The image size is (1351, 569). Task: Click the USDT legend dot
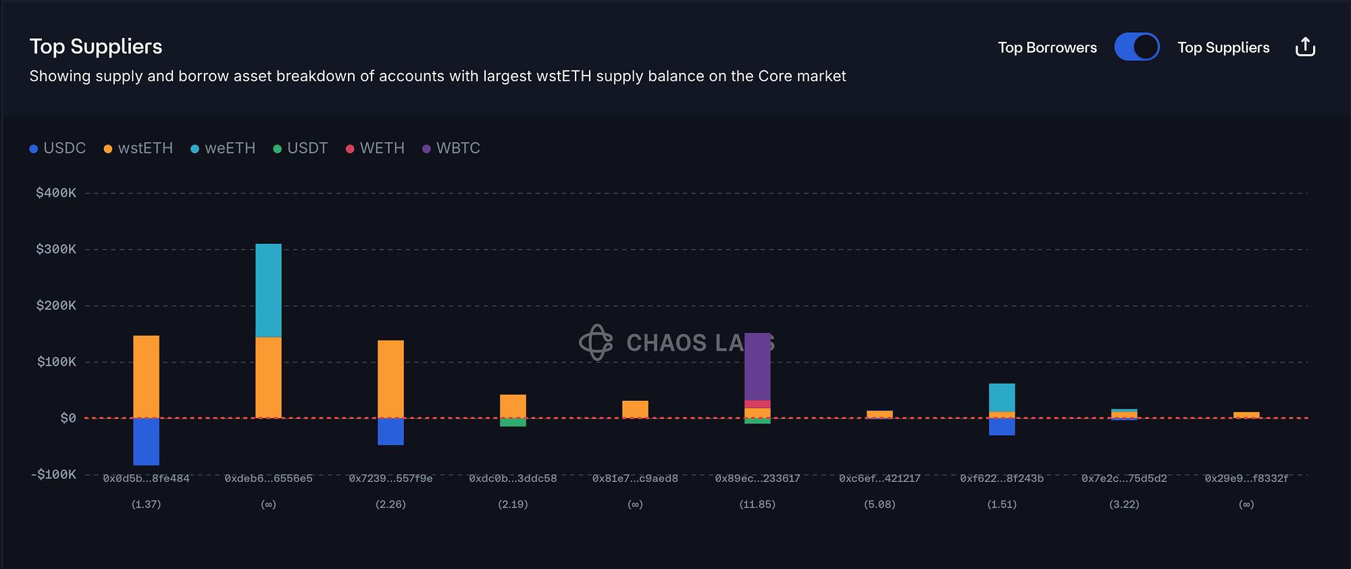coord(278,149)
